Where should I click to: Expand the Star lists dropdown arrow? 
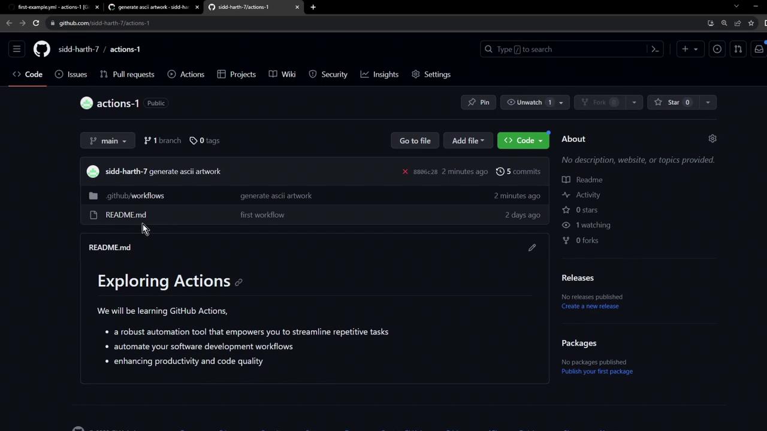708,103
